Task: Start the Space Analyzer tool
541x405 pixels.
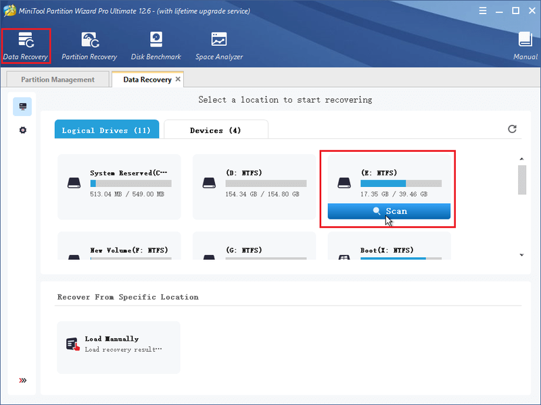Action: [x=219, y=46]
